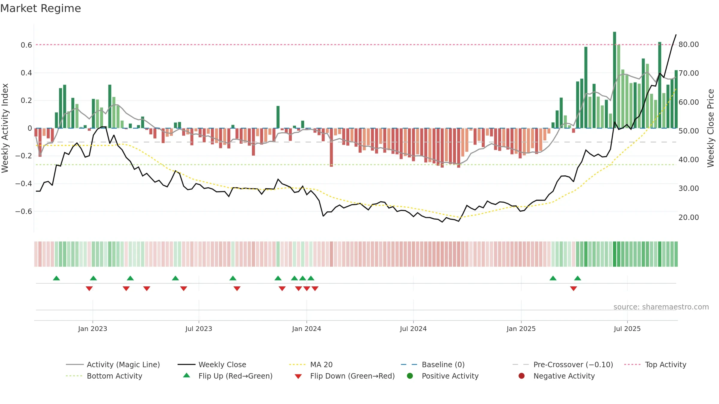
Task: Click the deepest red bar in February 2024
Action: click(x=331, y=148)
